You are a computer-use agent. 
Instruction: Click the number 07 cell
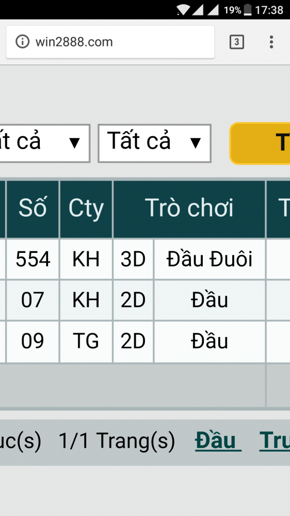coord(33,300)
